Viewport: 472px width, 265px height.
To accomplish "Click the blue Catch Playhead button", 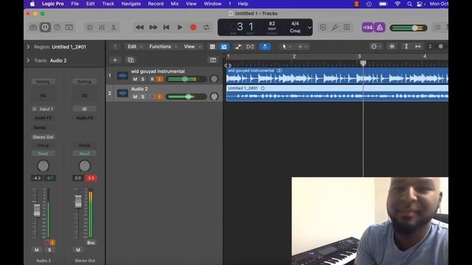I will (265, 46).
